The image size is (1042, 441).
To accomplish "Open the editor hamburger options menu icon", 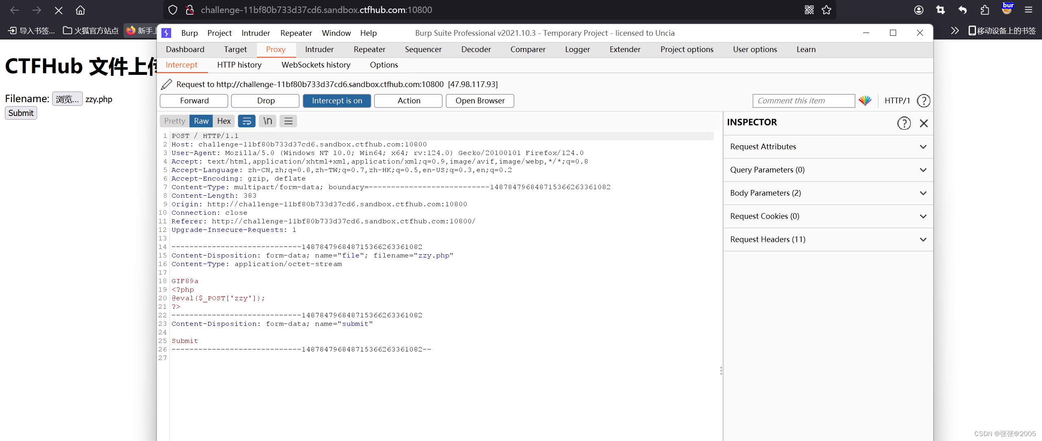I will point(288,121).
